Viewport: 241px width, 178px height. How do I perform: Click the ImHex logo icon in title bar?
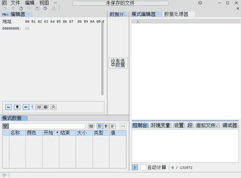click(5, 3)
